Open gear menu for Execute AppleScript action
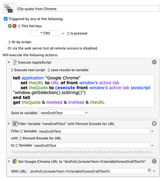This screenshot has height=181, width=162. pos(154,62)
